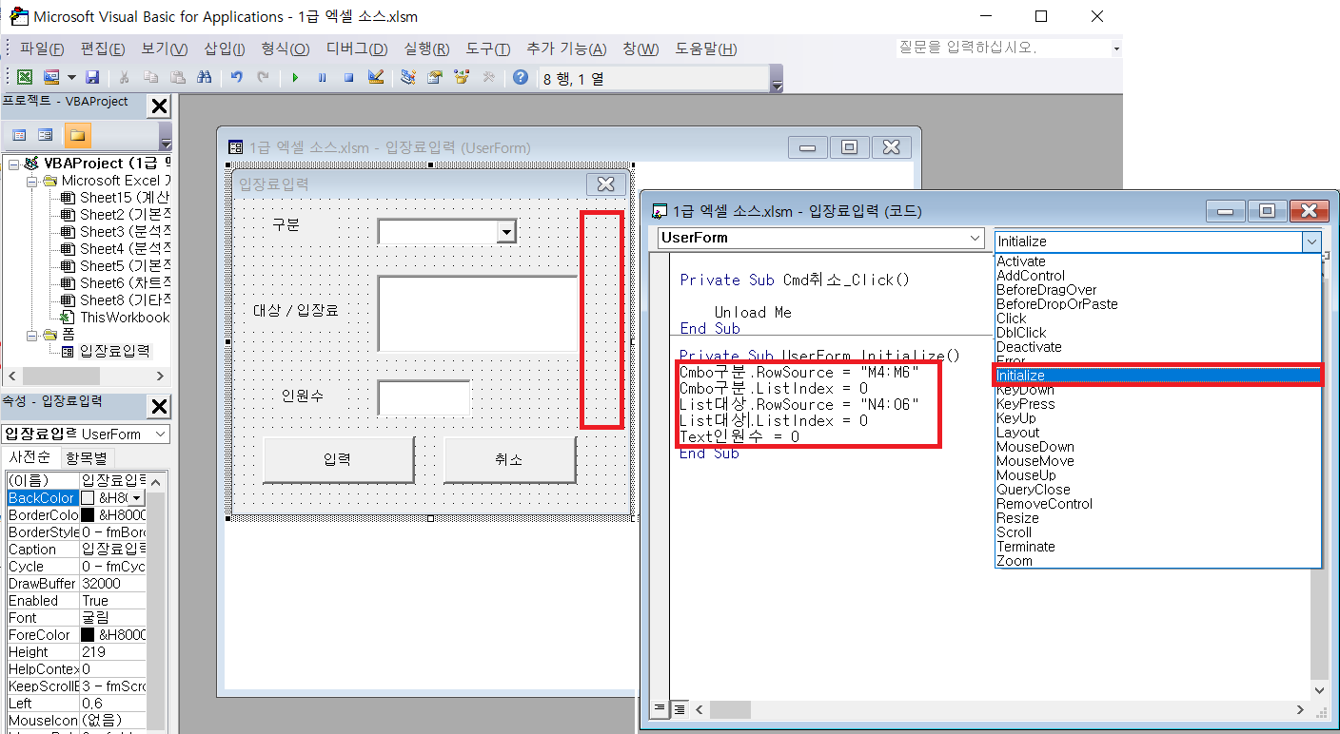Close the 프로젝트 - VBAProject pane
This screenshot has height=734, width=1340.
click(x=160, y=106)
